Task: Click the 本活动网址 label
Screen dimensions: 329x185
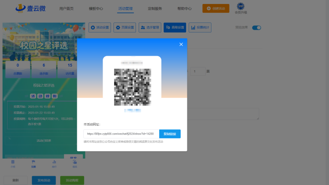Action: [x=92, y=125]
